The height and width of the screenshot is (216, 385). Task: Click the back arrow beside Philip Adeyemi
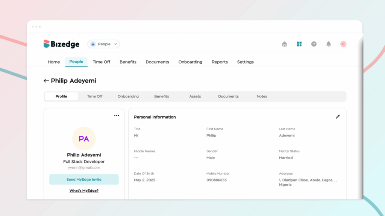[x=46, y=81]
